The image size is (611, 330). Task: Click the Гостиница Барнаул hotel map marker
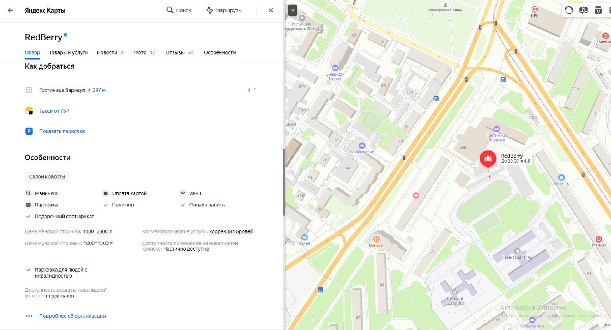click(496, 129)
